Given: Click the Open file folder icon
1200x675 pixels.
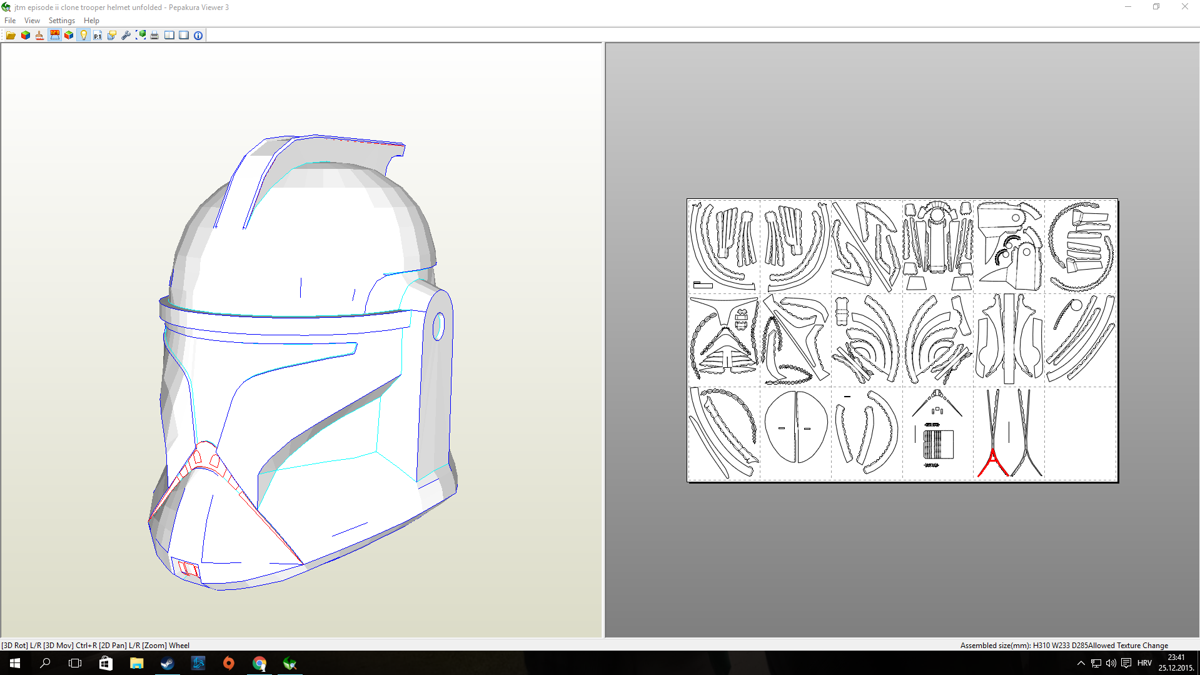Looking at the screenshot, I should tap(11, 35).
